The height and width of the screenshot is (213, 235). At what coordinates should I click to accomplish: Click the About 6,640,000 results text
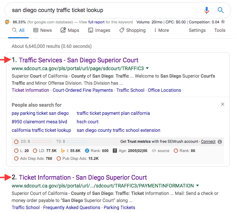point(52,46)
